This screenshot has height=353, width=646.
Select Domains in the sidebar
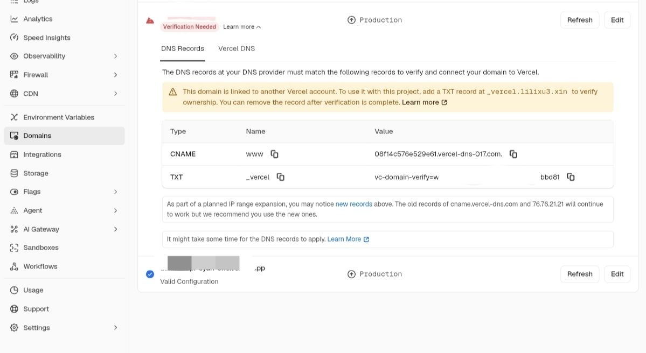click(x=64, y=136)
